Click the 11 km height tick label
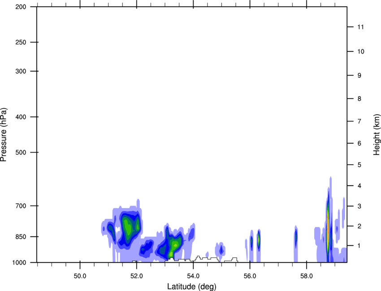381x291 pixels. 360,27
